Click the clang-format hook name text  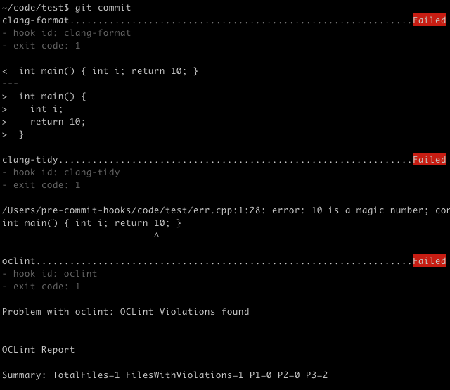[x=36, y=20]
